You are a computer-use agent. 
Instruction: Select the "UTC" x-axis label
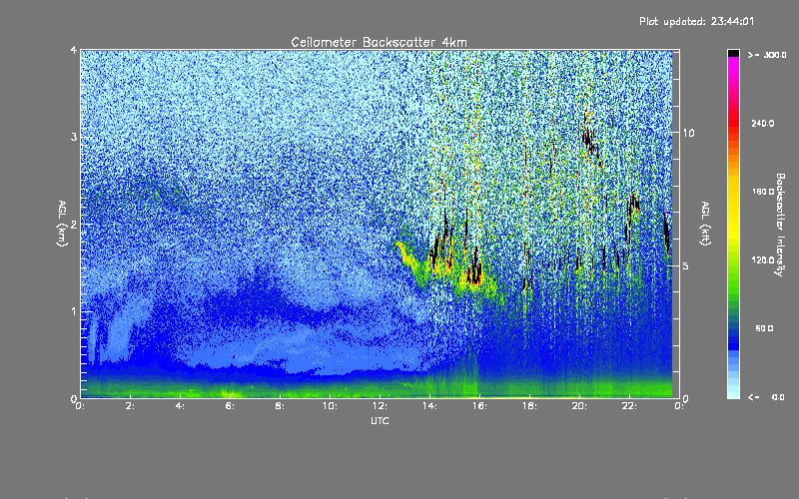[380, 420]
